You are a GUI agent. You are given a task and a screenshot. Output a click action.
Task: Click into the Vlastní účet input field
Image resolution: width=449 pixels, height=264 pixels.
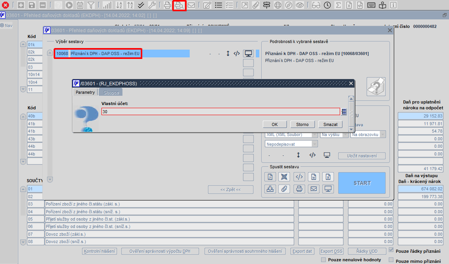click(220, 112)
